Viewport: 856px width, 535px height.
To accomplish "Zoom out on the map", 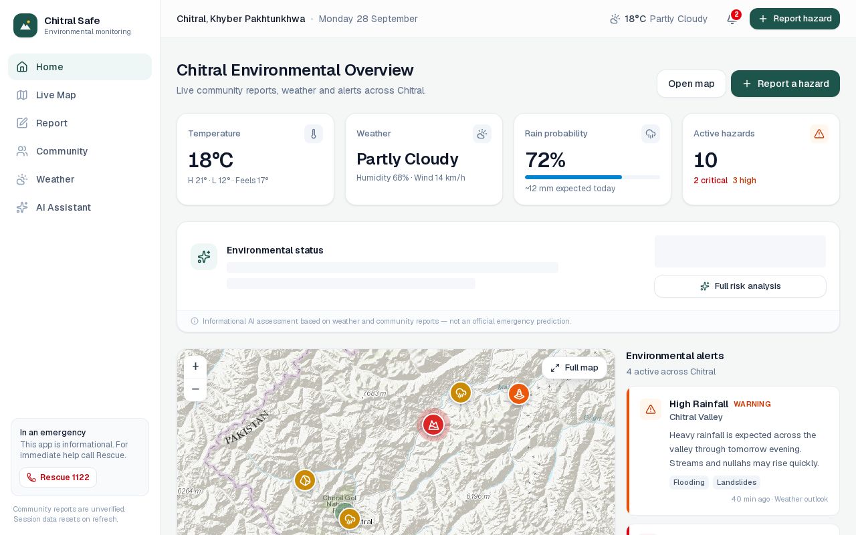I will point(195,389).
